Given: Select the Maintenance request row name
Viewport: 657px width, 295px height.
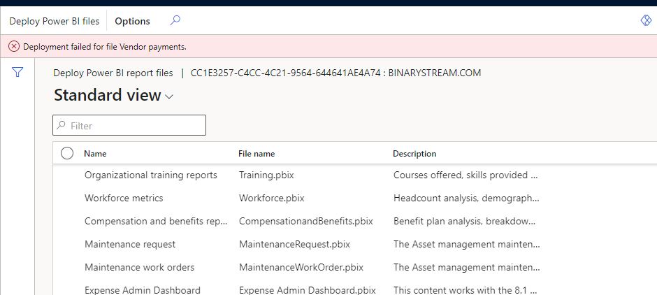Looking at the screenshot, I should (x=130, y=244).
